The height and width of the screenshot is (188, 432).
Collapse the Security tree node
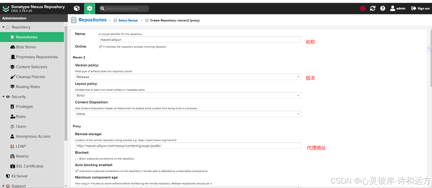(3, 97)
